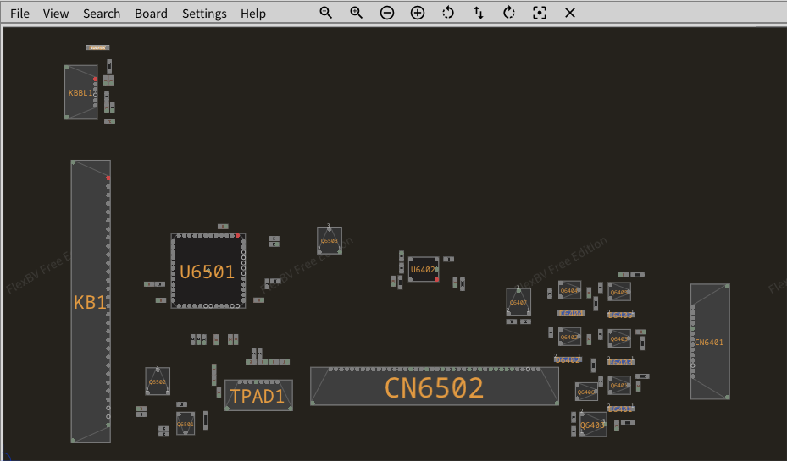Select the KB1 keyboard connector
The width and height of the screenshot is (787, 461).
91,302
